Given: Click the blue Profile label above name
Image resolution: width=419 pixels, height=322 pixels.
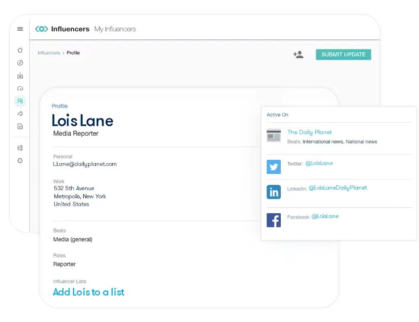Looking at the screenshot, I should pyautogui.click(x=60, y=106).
